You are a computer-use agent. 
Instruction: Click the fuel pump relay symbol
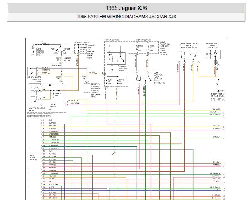[x=189, y=56]
